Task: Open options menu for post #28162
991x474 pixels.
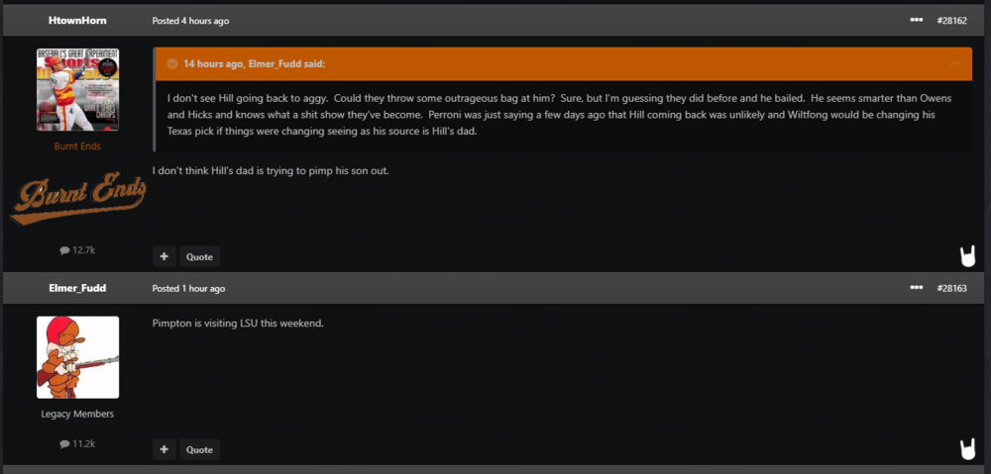Action: tap(917, 21)
